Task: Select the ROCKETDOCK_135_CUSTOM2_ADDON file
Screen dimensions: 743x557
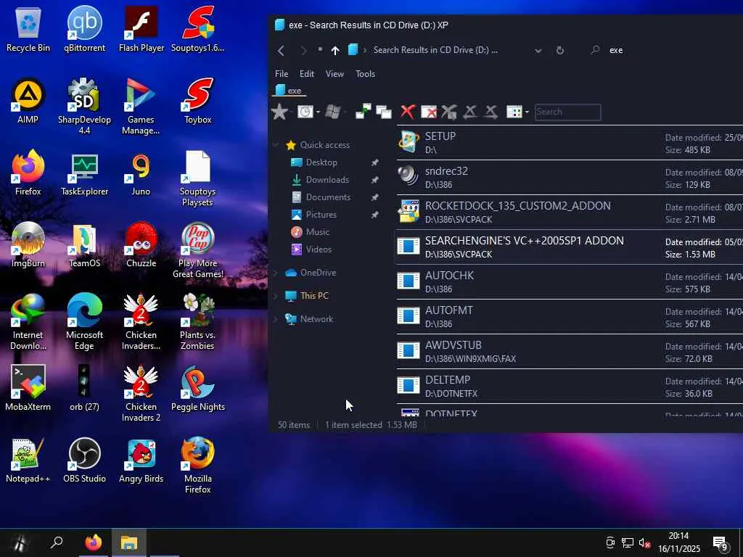Action: [x=569, y=212]
